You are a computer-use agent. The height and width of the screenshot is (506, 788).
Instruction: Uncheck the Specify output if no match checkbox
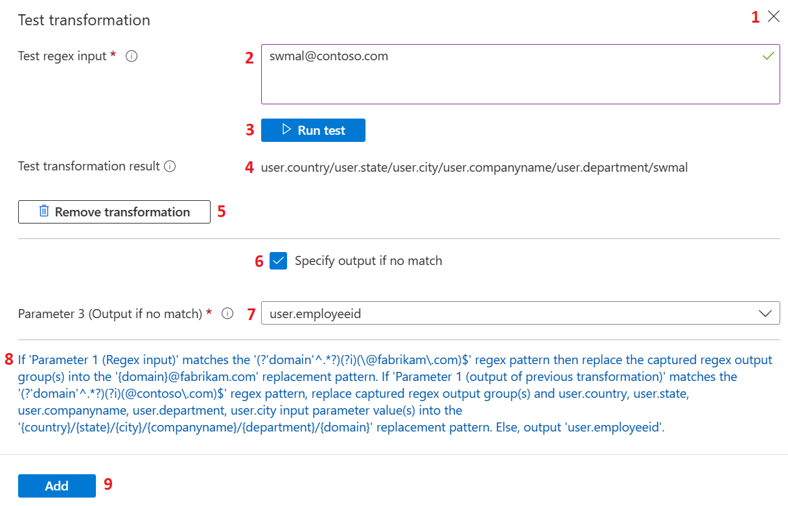[279, 261]
